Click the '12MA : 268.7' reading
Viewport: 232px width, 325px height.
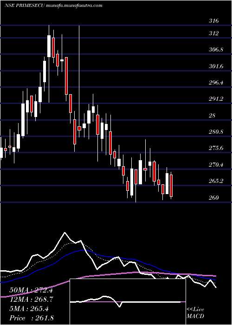click(31, 299)
